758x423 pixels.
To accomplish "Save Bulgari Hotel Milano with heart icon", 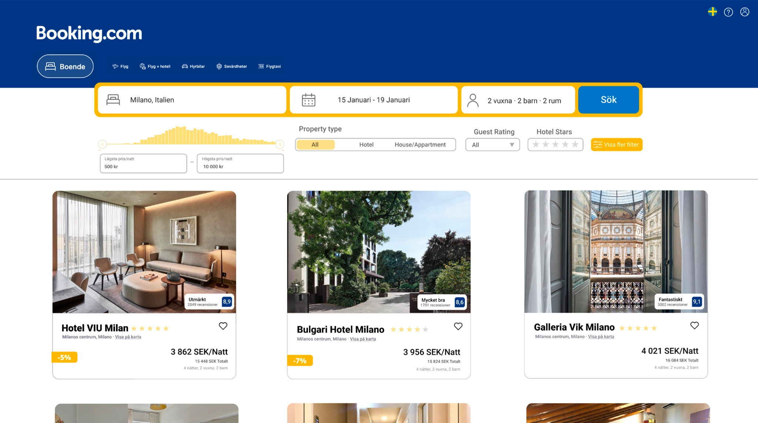I will coord(458,326).
